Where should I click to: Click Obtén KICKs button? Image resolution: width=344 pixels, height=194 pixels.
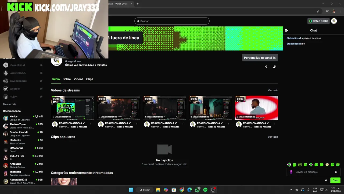coord(318,21)
